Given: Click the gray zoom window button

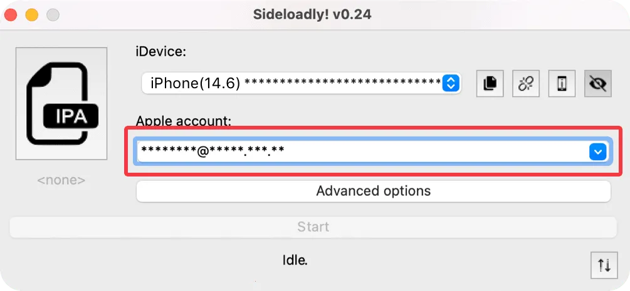Looking at the screenshot, I should [53, 14].
